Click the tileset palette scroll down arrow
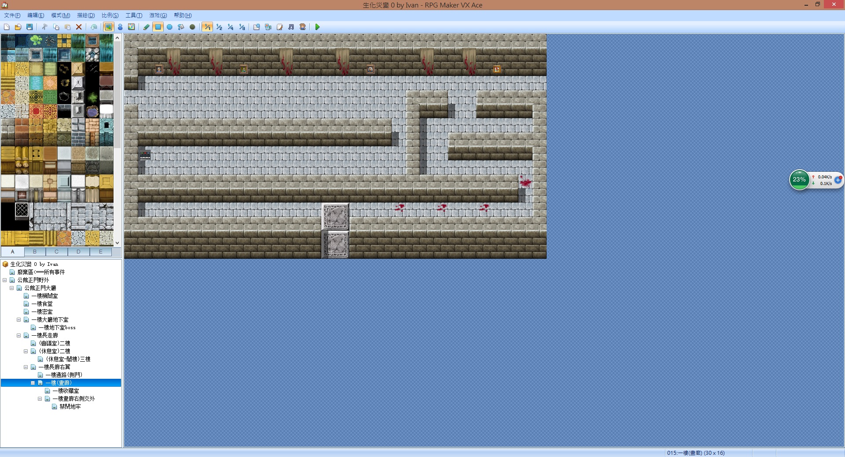The width and height of the screenshot is (845, 457). pyautogui.click(x=117, y=243)
